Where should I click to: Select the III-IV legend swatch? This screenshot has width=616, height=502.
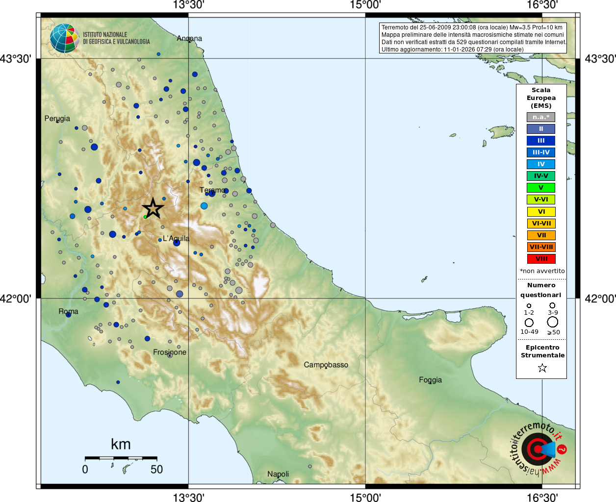pos(541,152)
